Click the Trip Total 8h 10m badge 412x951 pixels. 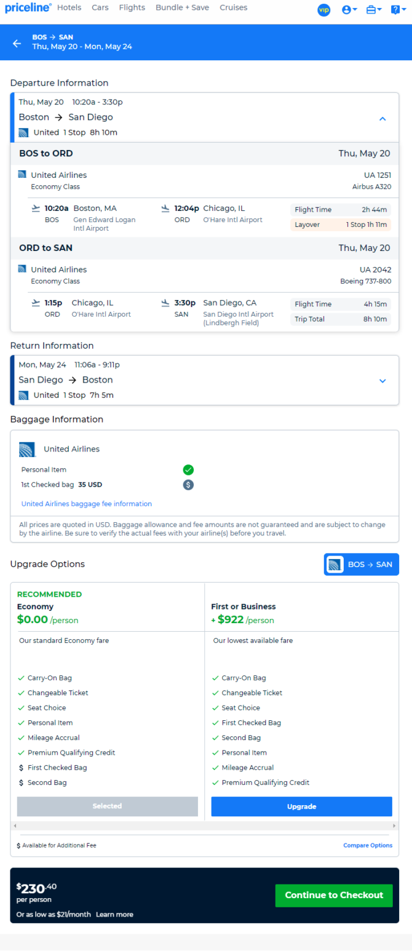point(341,319)
